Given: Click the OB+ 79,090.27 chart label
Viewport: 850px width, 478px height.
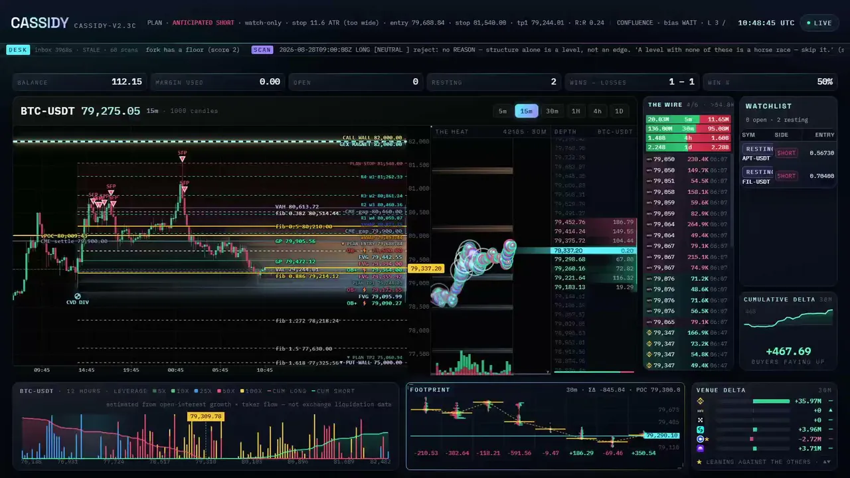Looking at the screenshot, I should [x=375, y=303].
